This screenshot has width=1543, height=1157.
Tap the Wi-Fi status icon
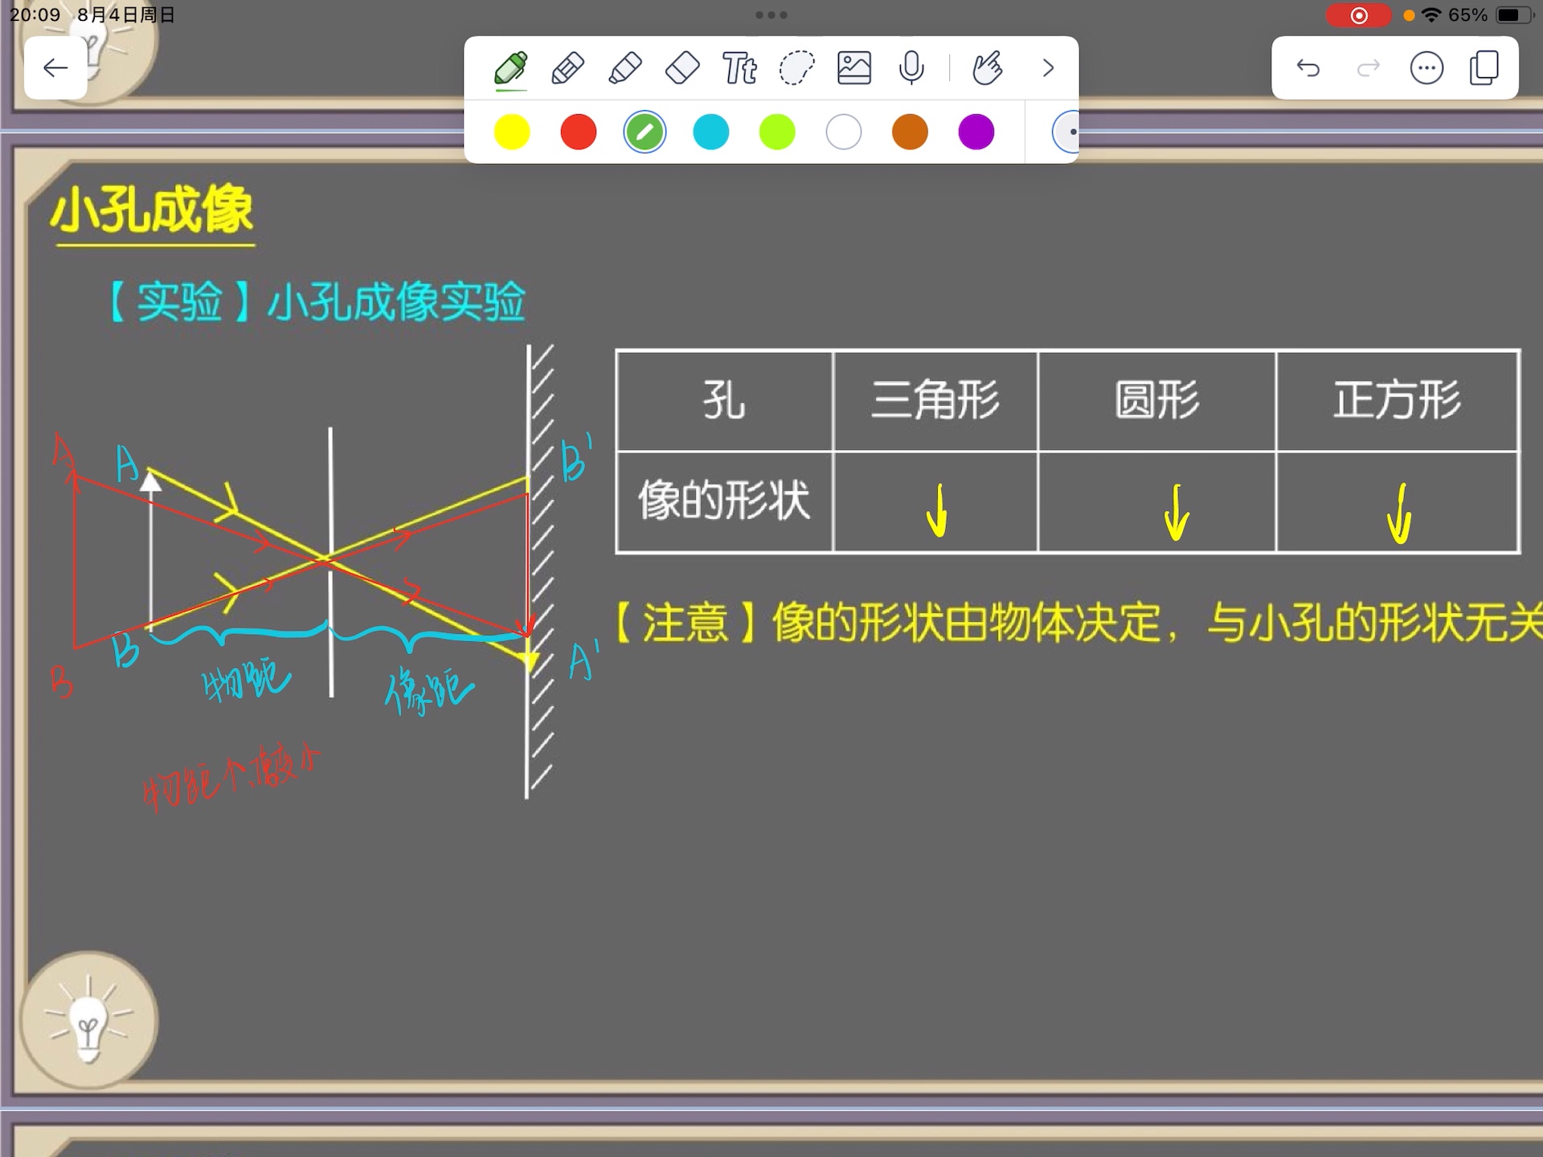coord(1431,15)
